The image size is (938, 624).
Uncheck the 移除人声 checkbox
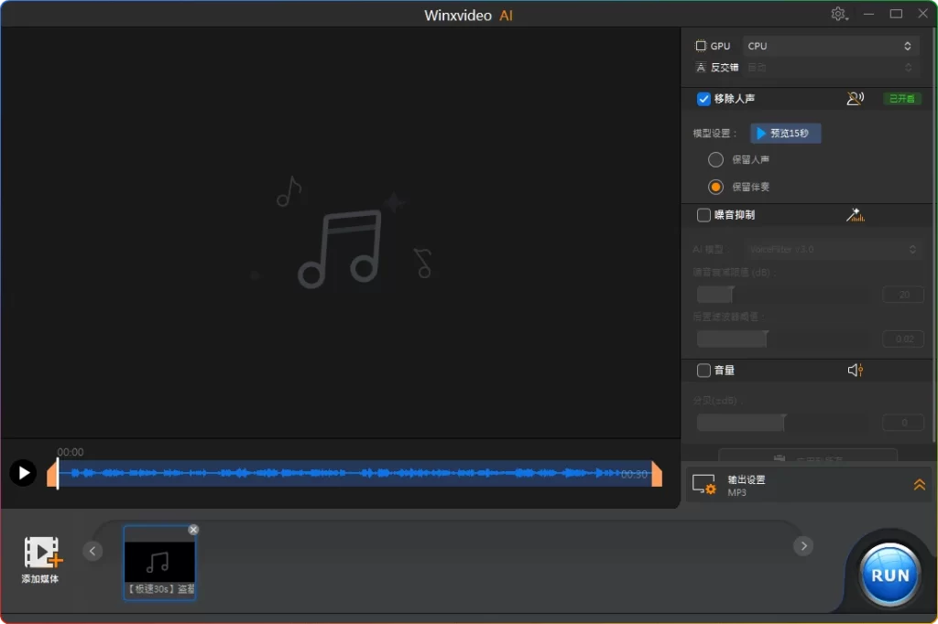point(703,99)
